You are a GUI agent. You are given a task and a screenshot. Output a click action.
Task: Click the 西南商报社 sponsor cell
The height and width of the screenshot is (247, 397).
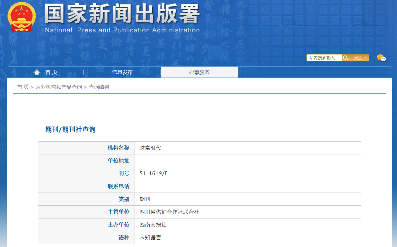[x=153, y=225]
